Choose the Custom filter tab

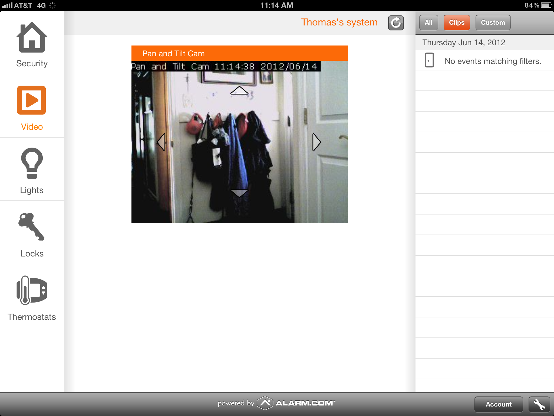[x=493, y=22]
